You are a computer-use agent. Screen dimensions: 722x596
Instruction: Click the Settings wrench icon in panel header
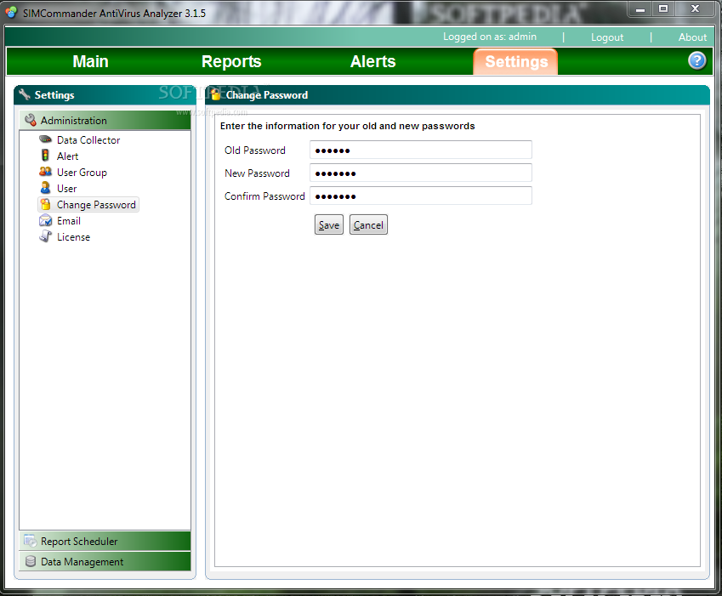(25, 94)
